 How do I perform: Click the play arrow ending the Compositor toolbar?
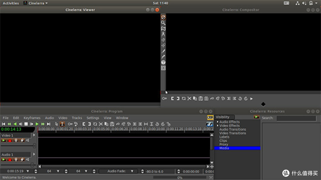click(251, 99)
